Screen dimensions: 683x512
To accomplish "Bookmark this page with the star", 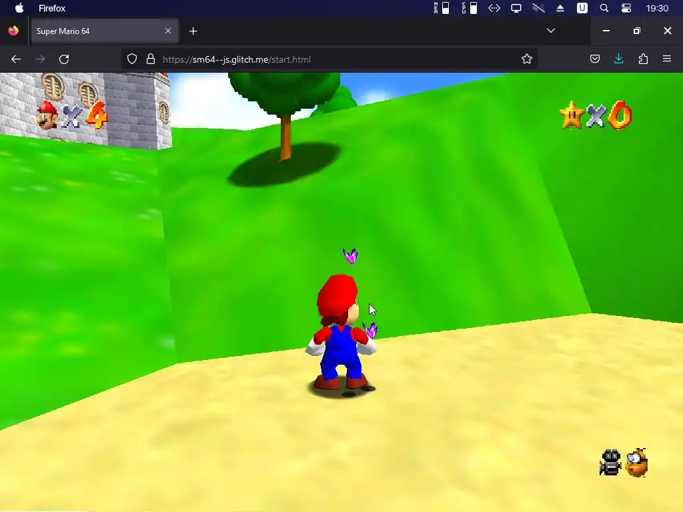I will pyautogui.click(x=527, y=59).
